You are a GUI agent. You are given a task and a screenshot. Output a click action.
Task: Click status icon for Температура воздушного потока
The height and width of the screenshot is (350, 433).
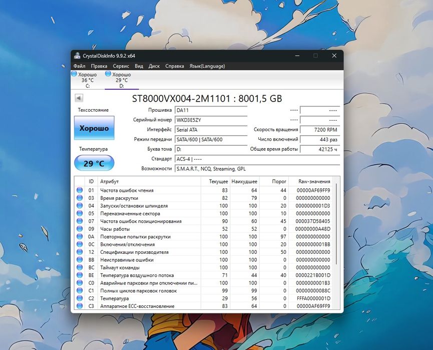click(x=80, y=275)
